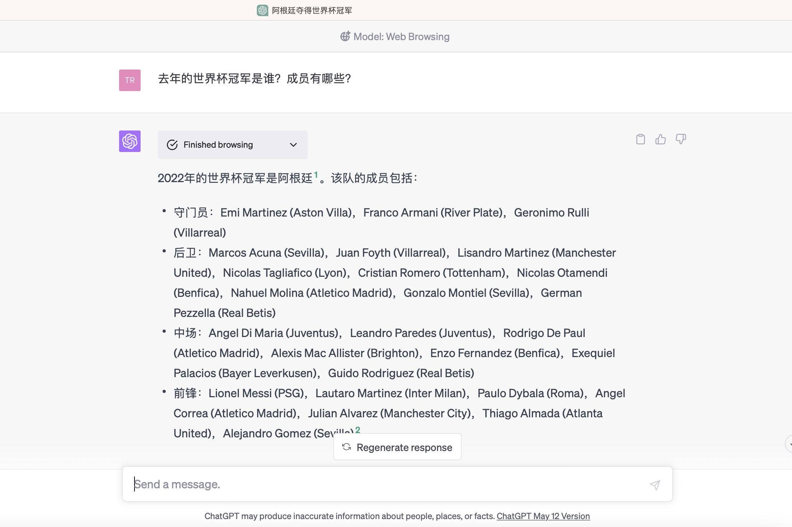
Task: Click the paper-plane send icon
Action: 655,485
